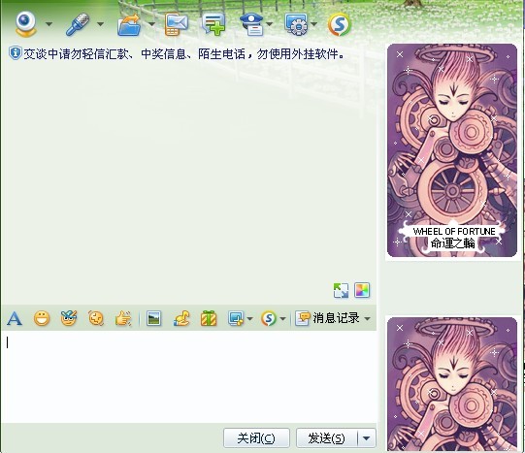Open the colorful skin palette icon
Image resolution: width=525 pixels, height=453 pixels.
[x=362, y=290]
